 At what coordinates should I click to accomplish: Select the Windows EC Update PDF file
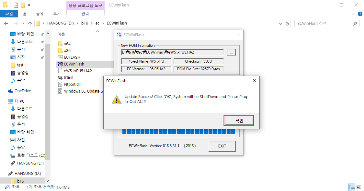[80, 91]
